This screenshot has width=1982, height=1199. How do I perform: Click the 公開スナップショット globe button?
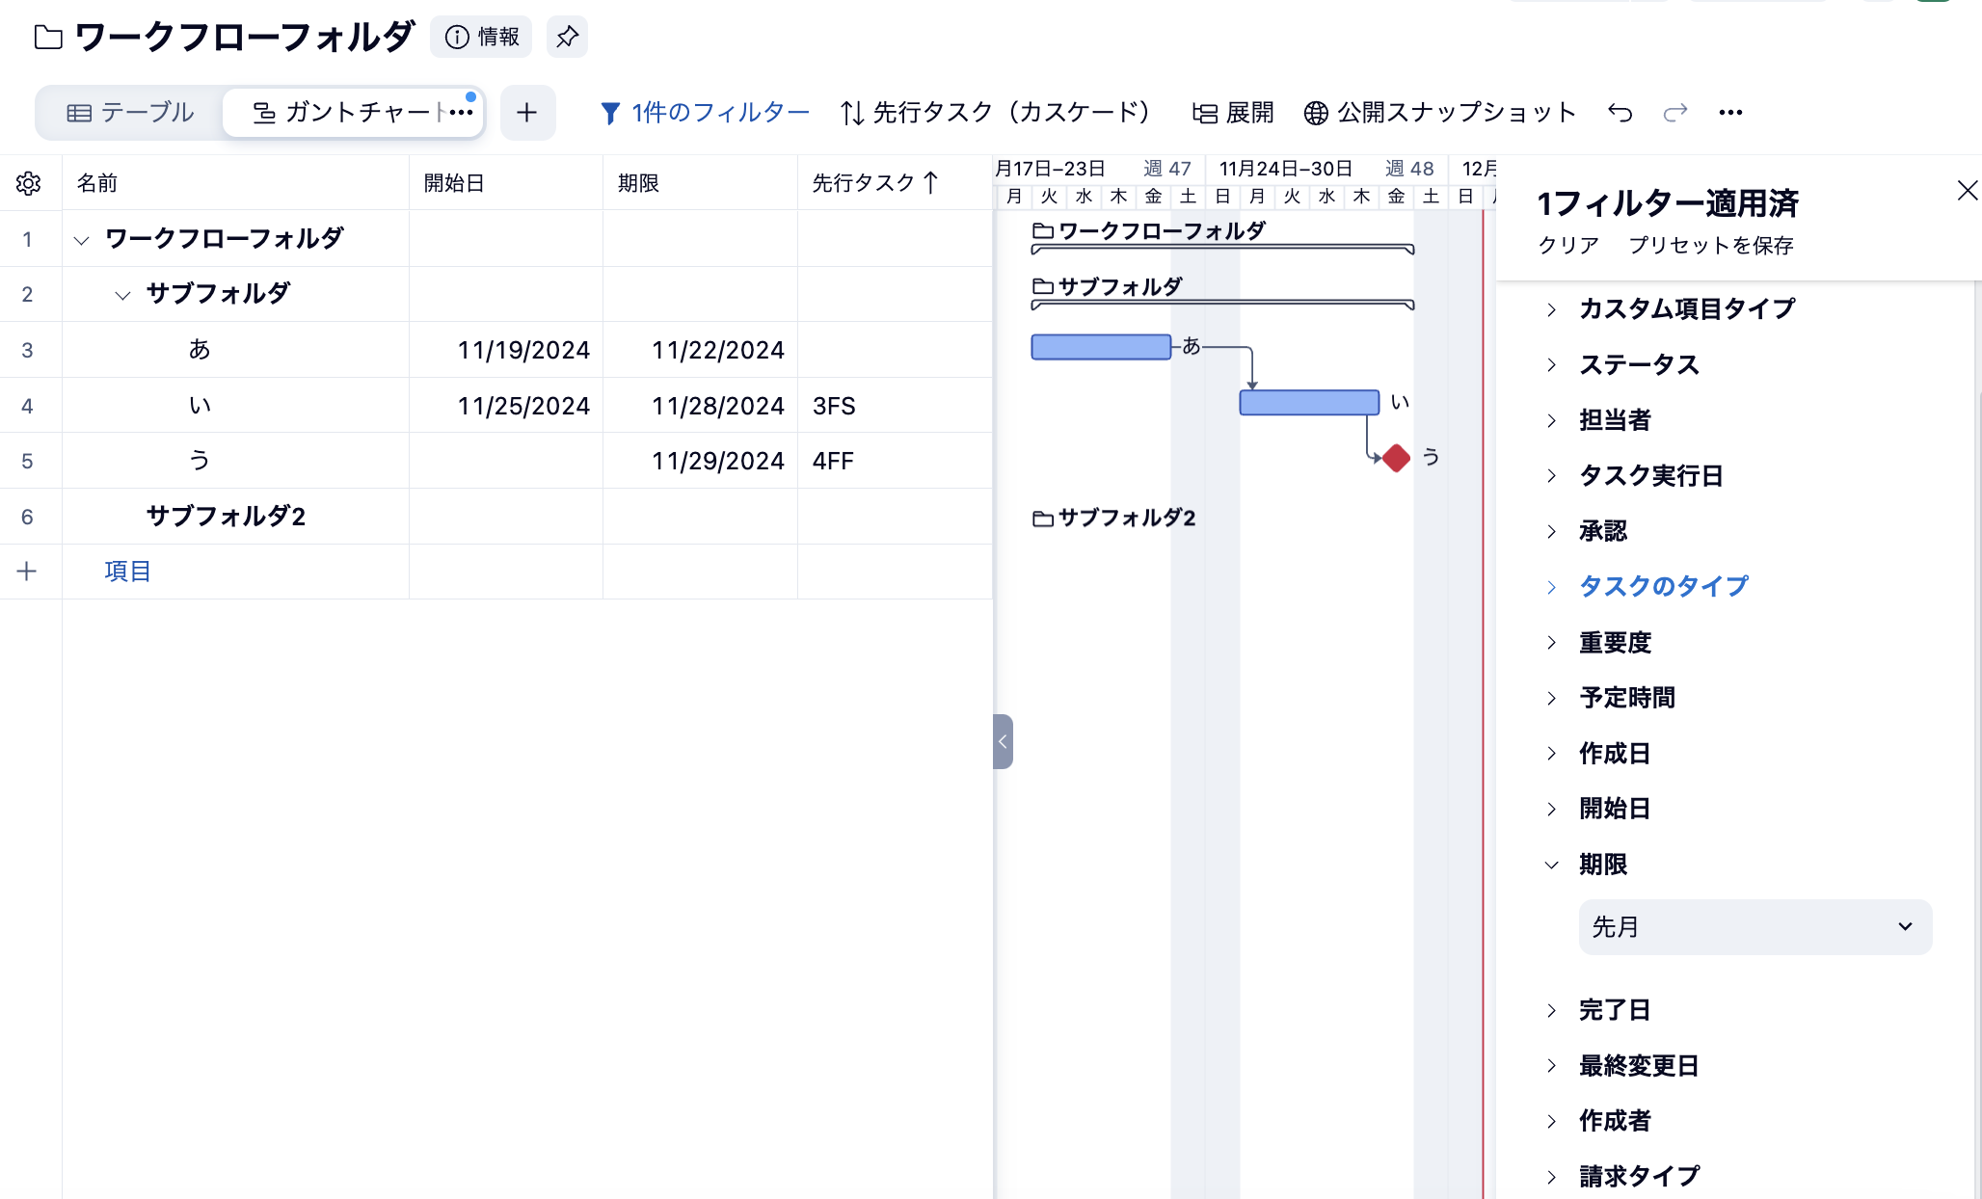tap(1440, 113)
